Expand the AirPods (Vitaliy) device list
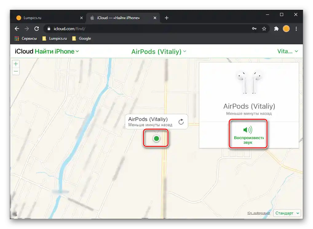 [159, 51]
